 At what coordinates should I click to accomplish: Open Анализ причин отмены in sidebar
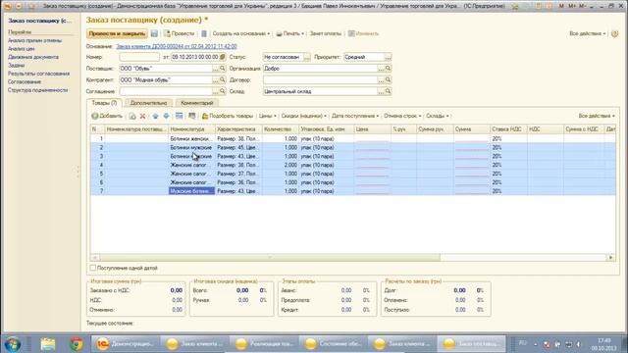point(35,40)
